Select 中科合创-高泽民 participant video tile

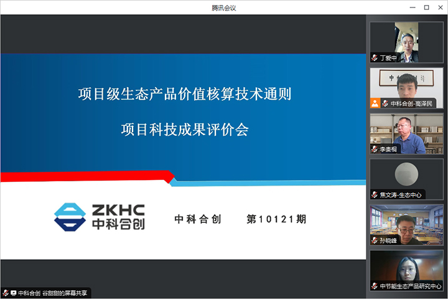click(406, 88)
